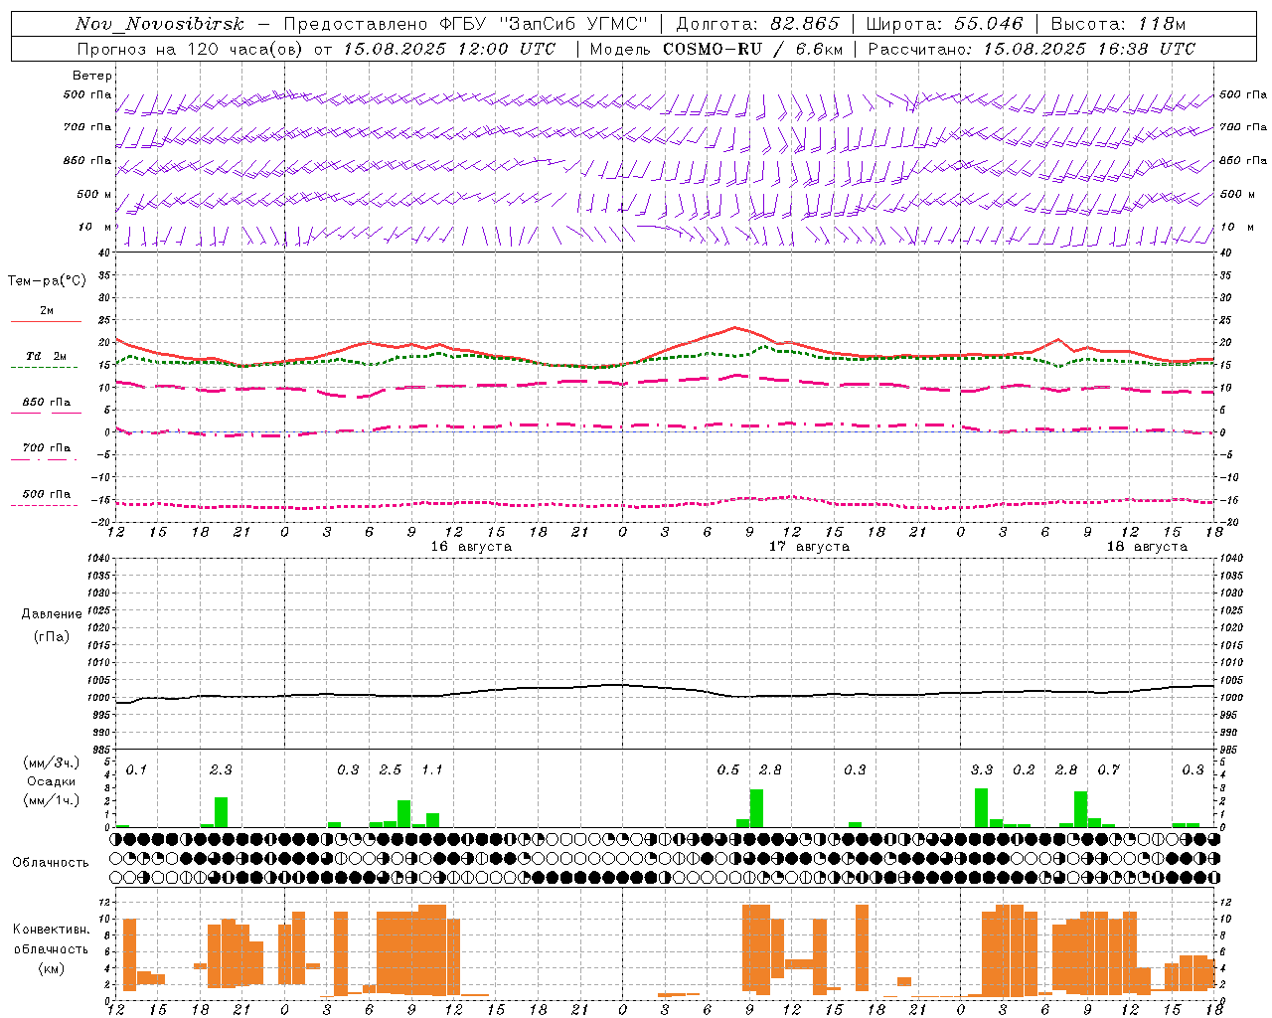
Task: Click the green precipitation bar below '2.3'
Action: tap(221, 812)
